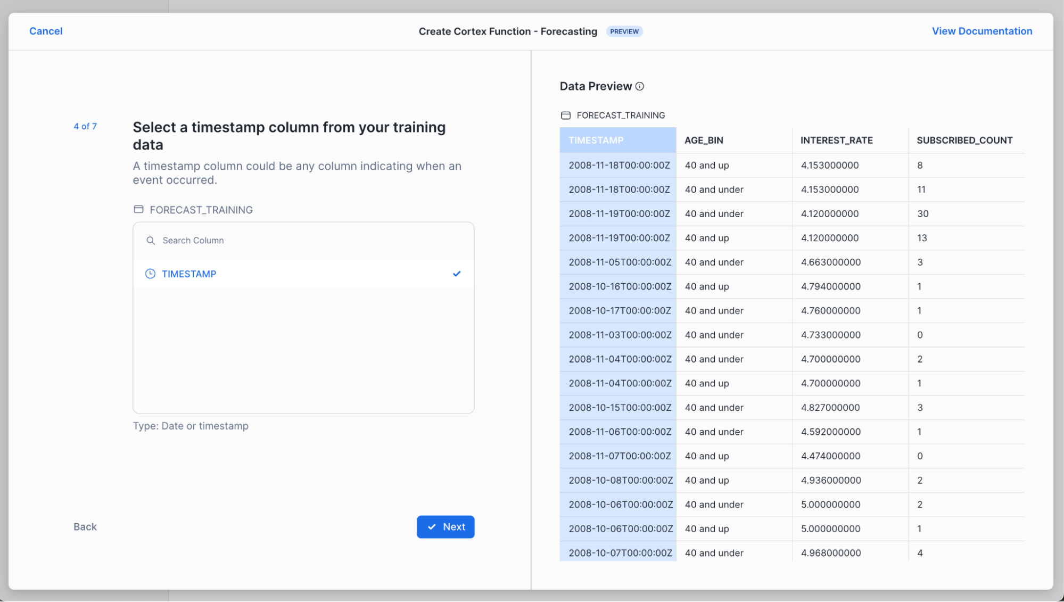
Task: Click table icon next to FORECAST_TRAINING in preview
Action: 566,116
